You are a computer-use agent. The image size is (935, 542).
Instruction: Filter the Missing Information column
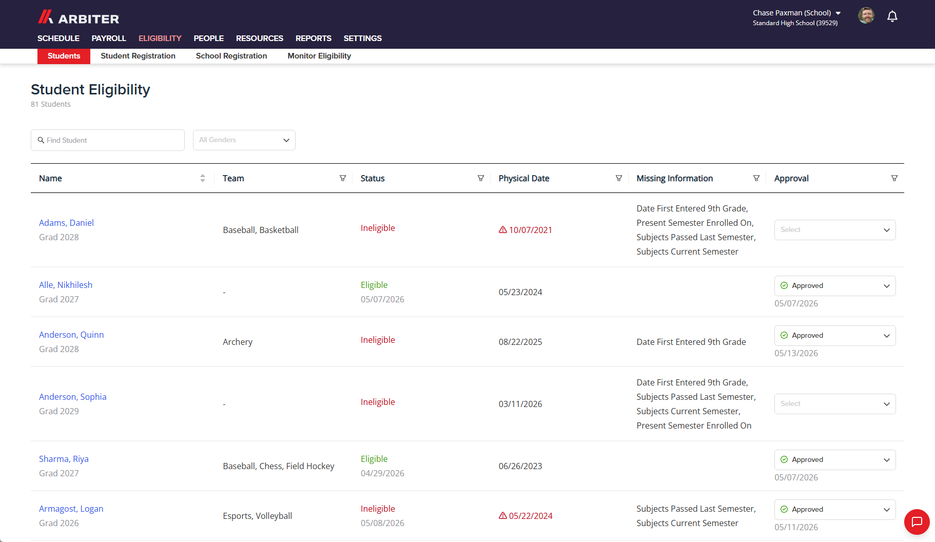pyautogui.click(x=756, y=178)
